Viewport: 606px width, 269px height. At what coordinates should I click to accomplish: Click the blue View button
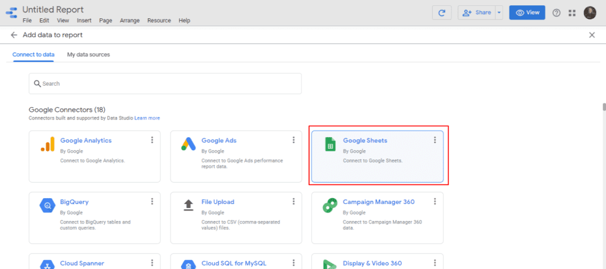pos(527,12)
